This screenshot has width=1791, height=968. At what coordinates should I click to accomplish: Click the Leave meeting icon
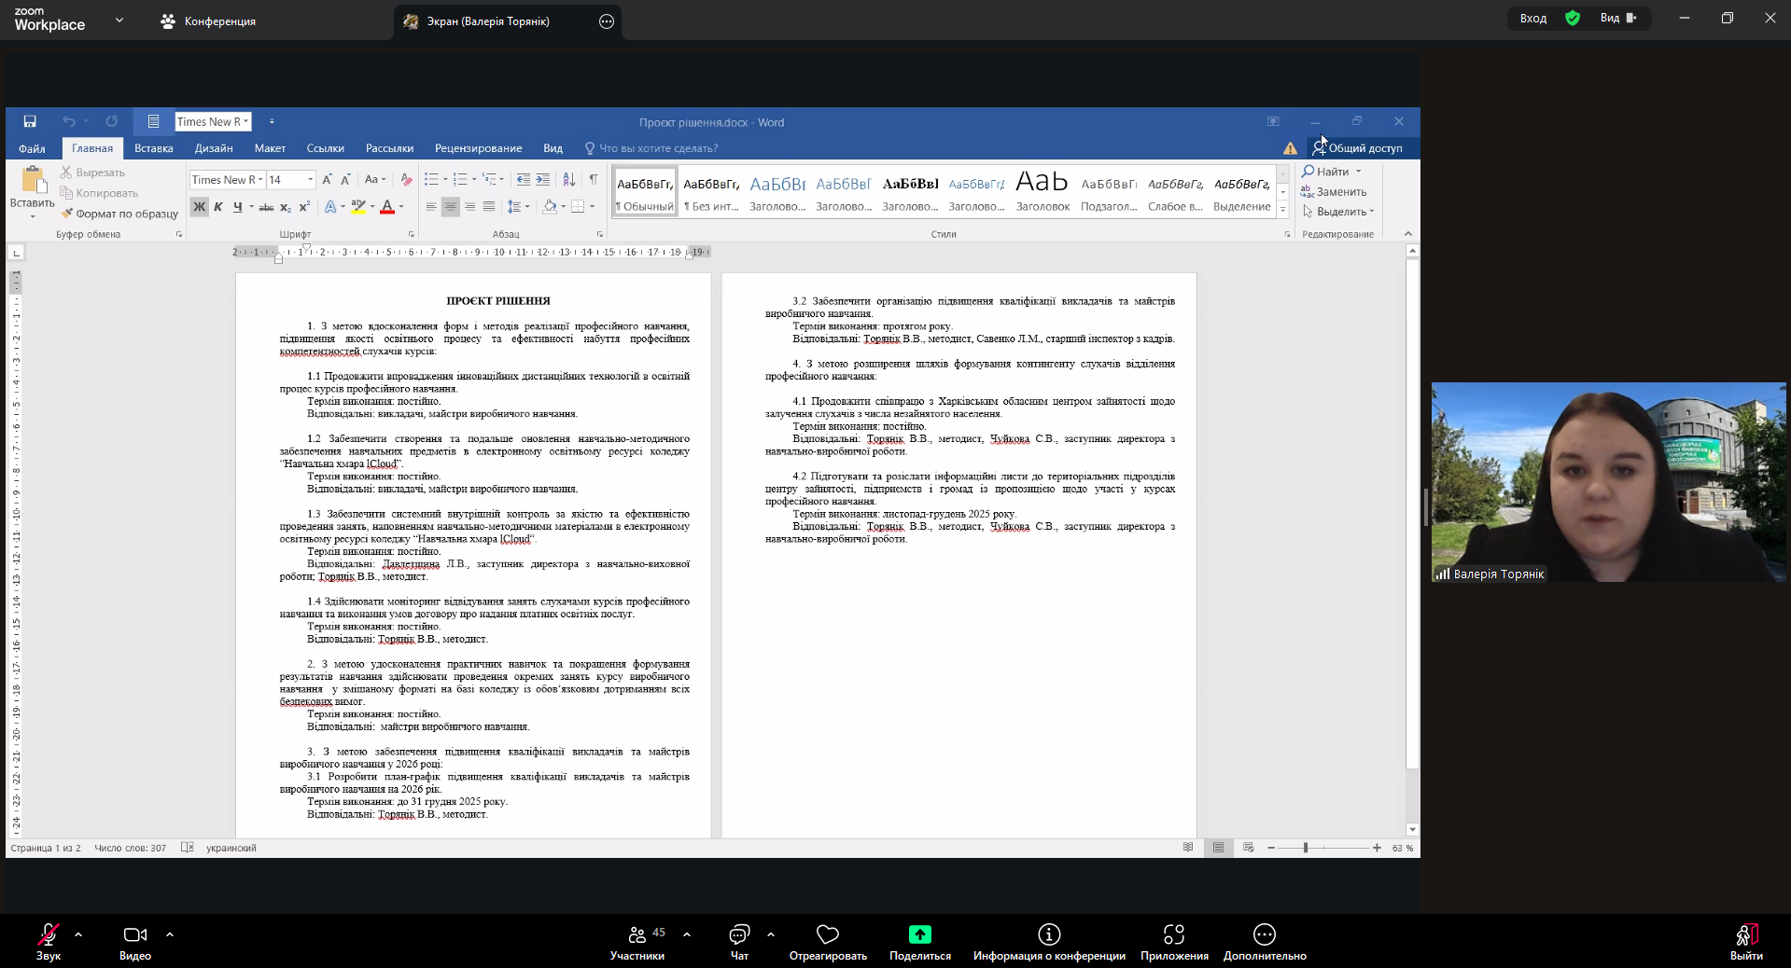1745,934
